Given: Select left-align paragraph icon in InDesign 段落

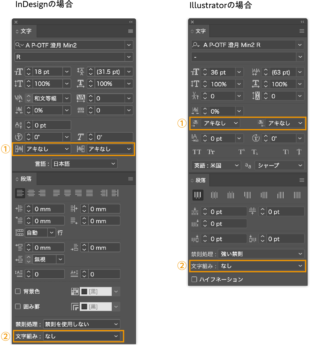Looking at the screenshot, I should [20, 193].
